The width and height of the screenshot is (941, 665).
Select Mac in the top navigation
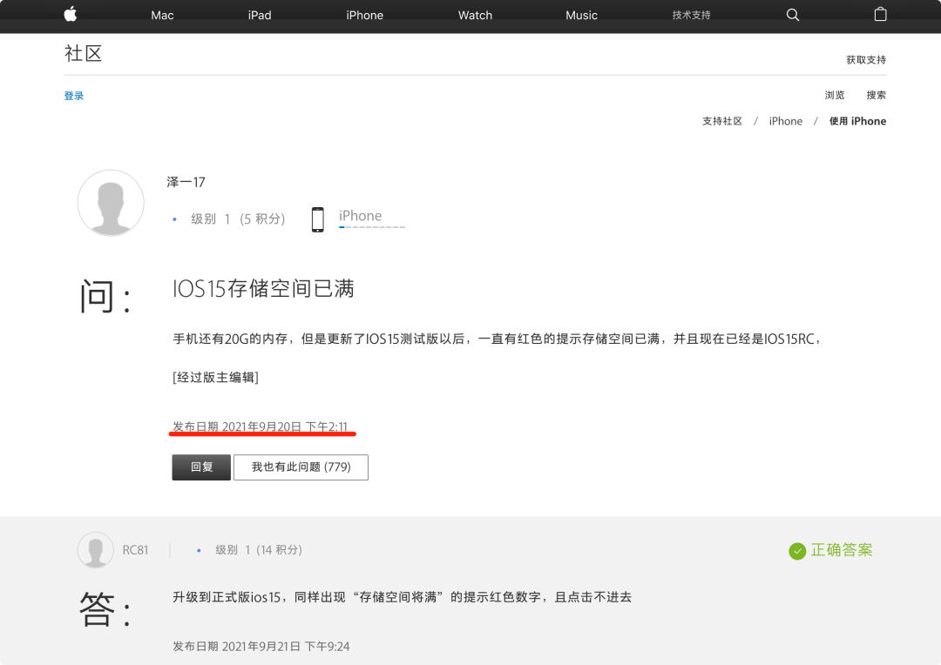(x=162, y=15)
